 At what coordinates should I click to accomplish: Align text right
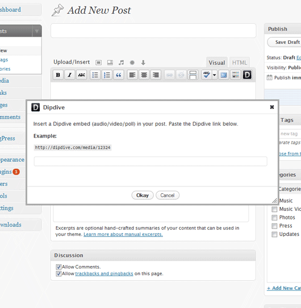(x=156, y=75)
